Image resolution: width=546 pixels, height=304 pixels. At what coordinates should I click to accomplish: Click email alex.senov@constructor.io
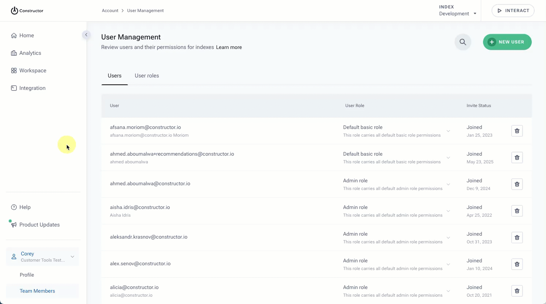(140, 263)
